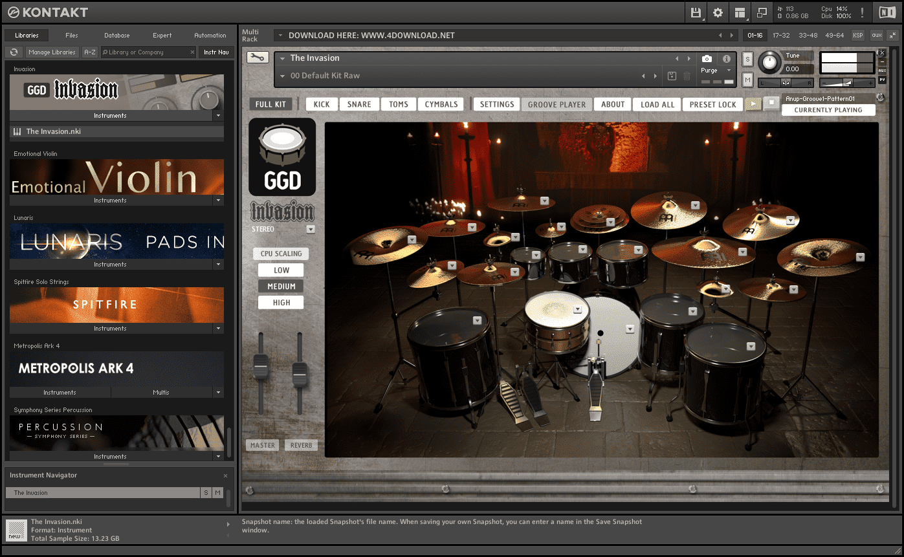The image size is (904, 557).
Task: Refresh the libraries list
Action: pos(14,52)
